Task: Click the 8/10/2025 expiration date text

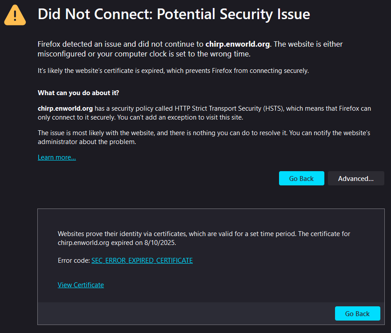Action: [x=160, y=243]
